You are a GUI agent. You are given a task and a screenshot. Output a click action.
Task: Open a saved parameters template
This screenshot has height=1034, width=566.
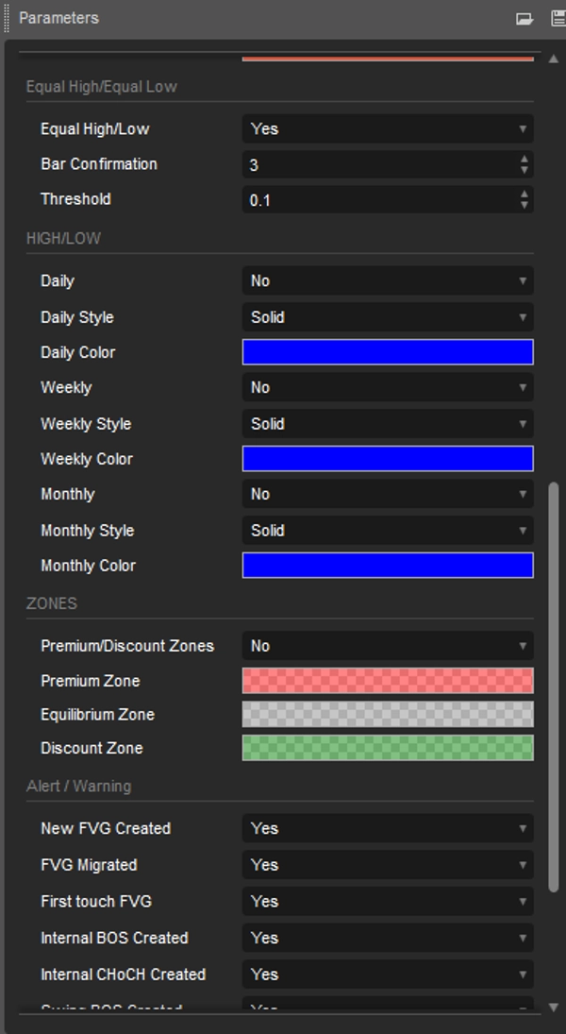[524, 16]
